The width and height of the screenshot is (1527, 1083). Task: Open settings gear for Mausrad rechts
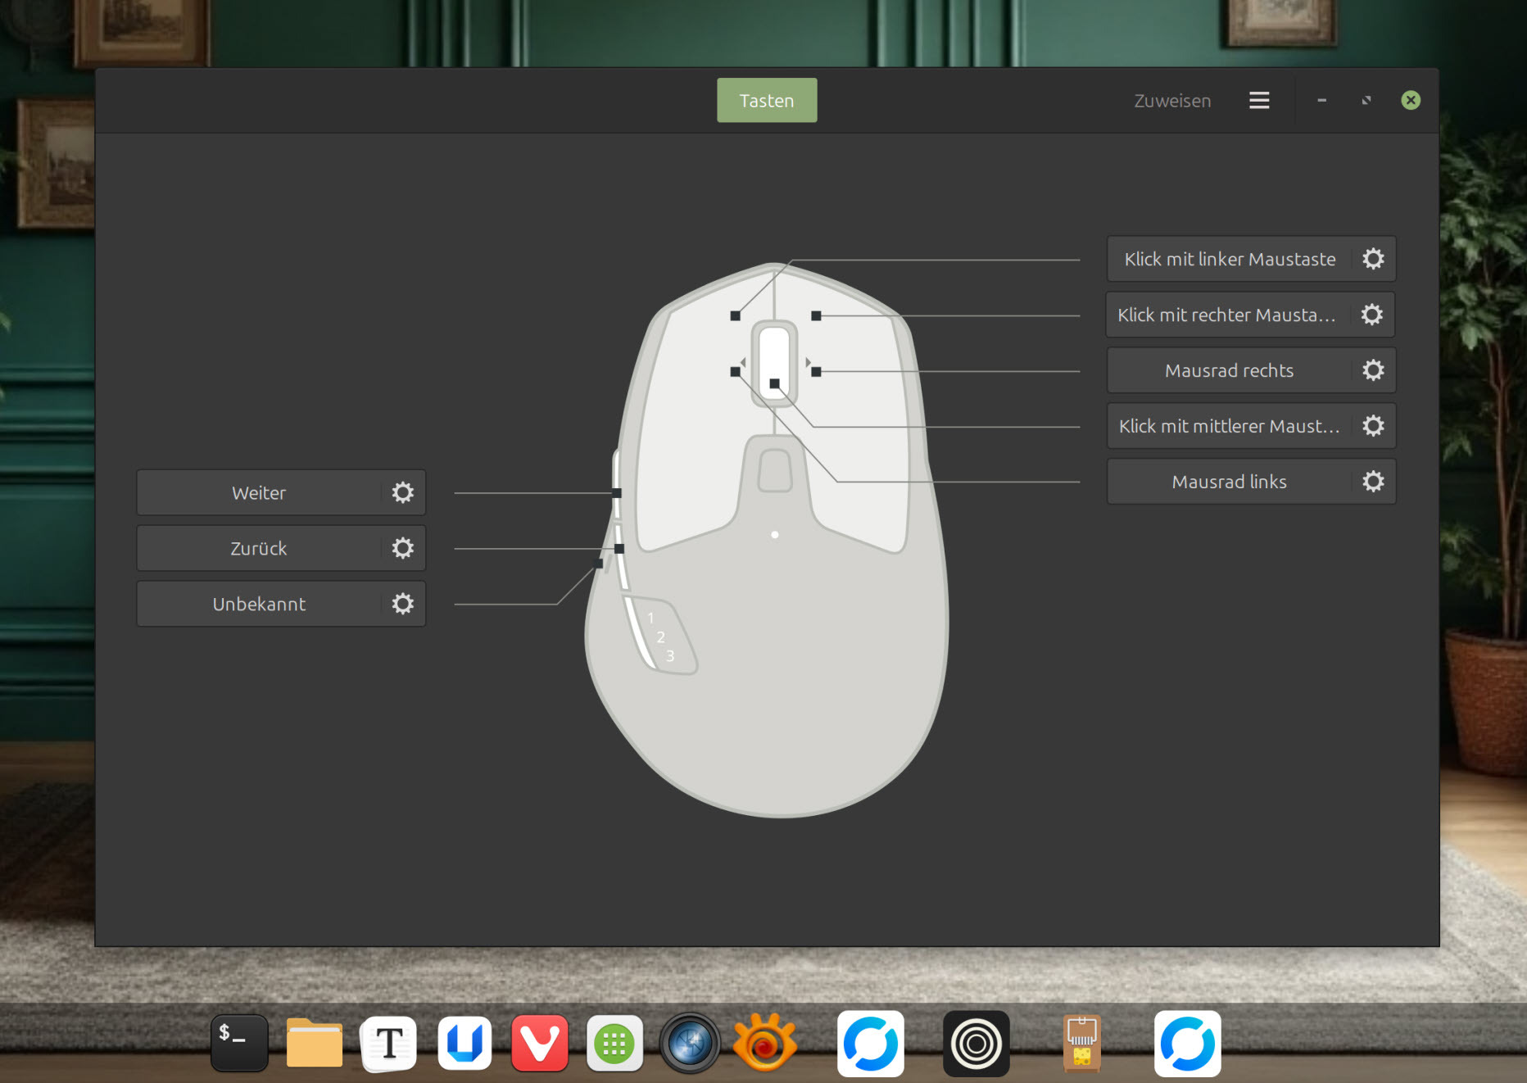[1373, 370]
